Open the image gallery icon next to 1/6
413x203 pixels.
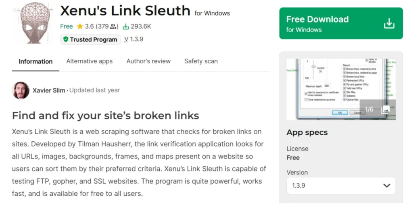(x=385, y=109)
